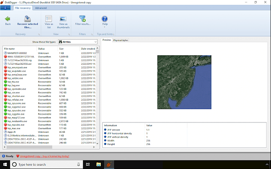The height and width of the screenshot is (169, 271).
Task: Click the file list scroll up arrow
Action: pyautogui.click(x=97, y=48)
